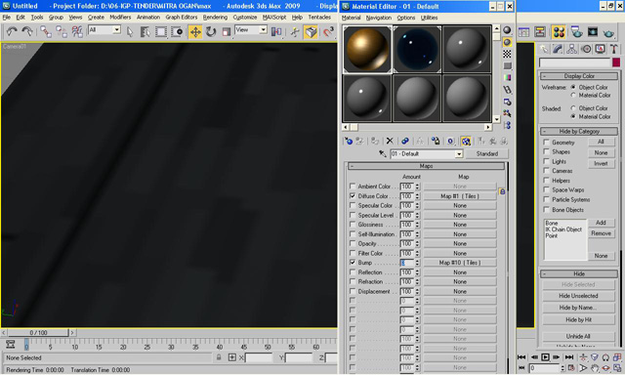Click the Undo arrow in main toolbar
Viewport: 625px width, 375px height.
tap(12, 31)
